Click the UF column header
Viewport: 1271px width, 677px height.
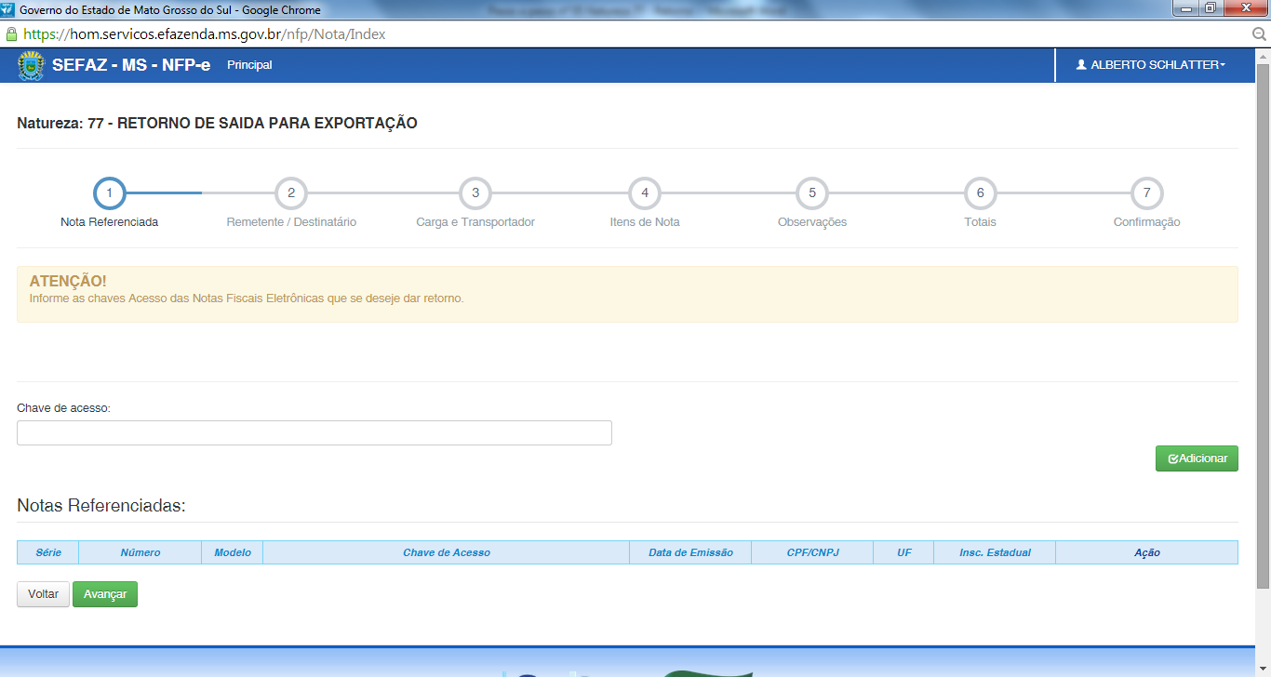click(903, 552)
